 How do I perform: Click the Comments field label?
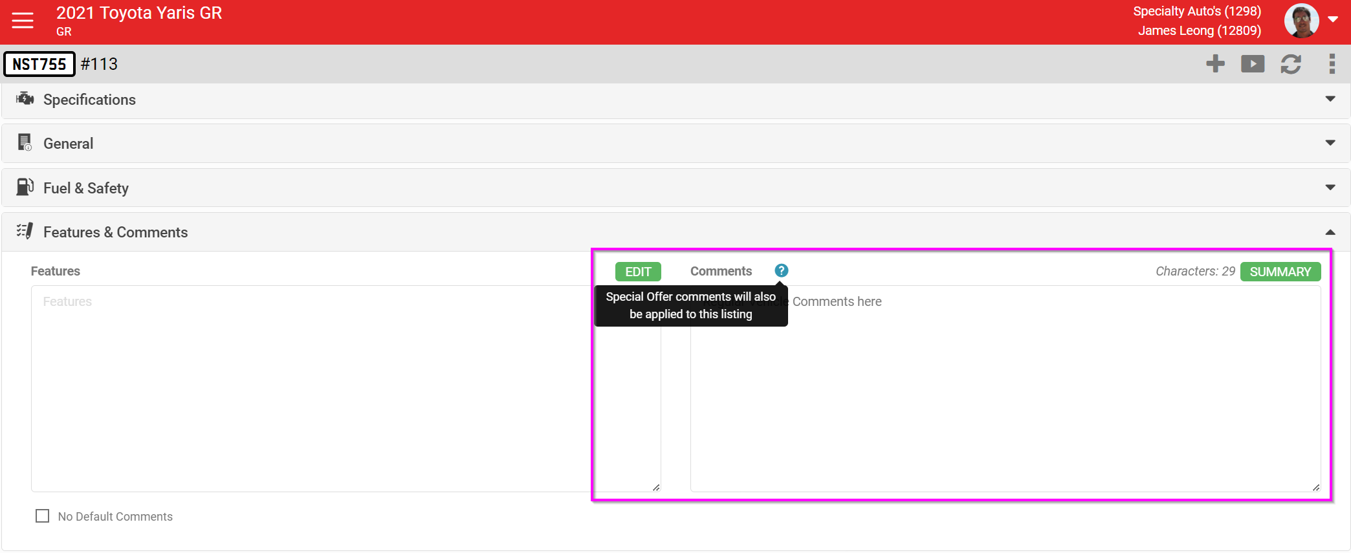pyautogui.click(x=721, y=271)
